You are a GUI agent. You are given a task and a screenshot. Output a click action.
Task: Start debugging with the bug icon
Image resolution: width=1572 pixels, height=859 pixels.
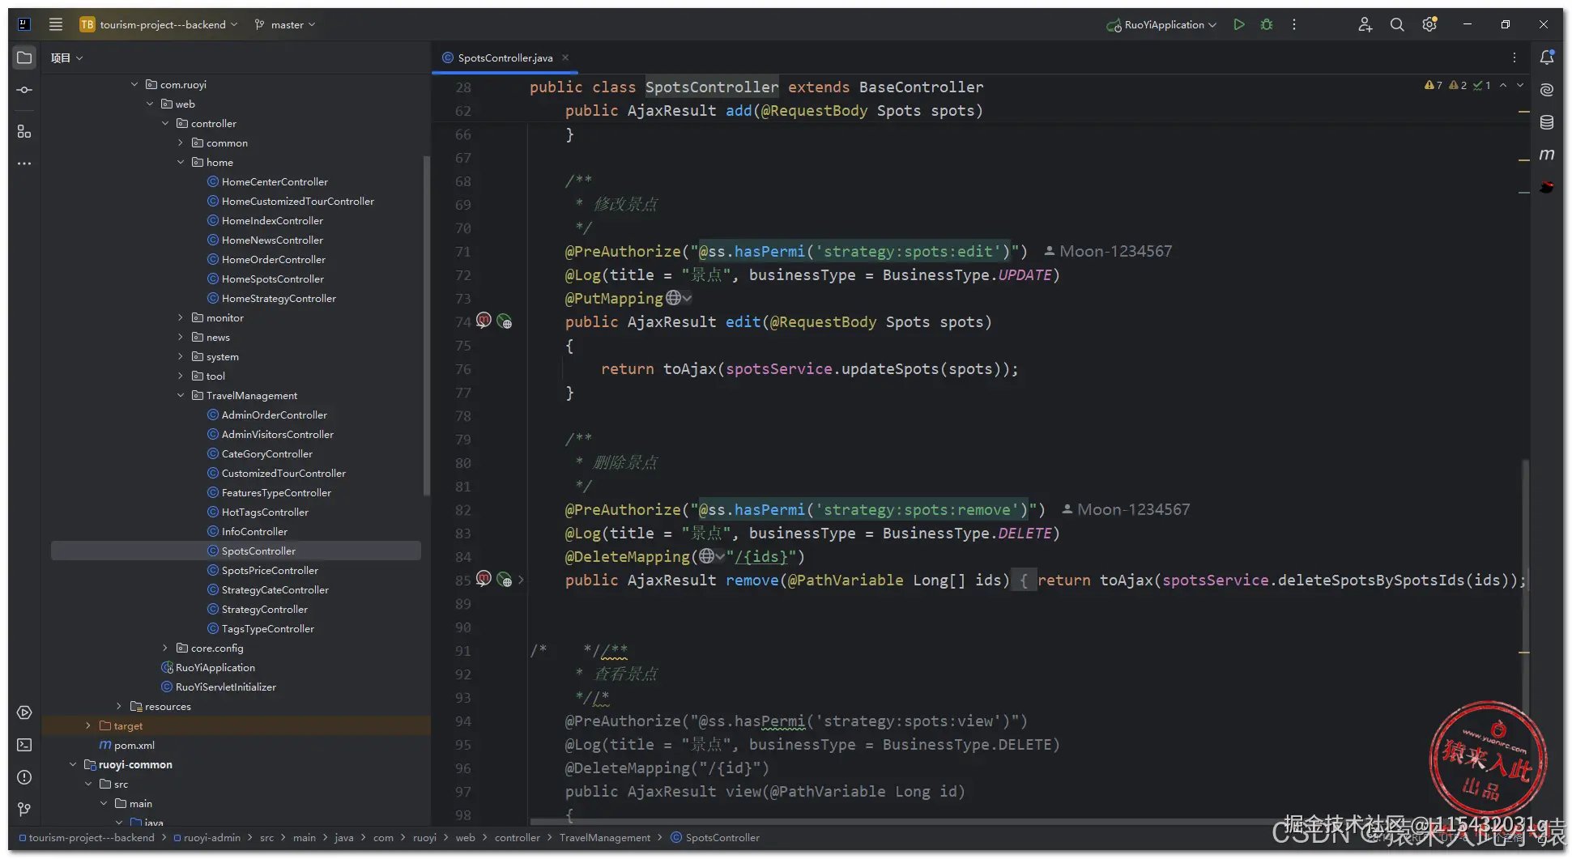click(x=1267, y=25)
